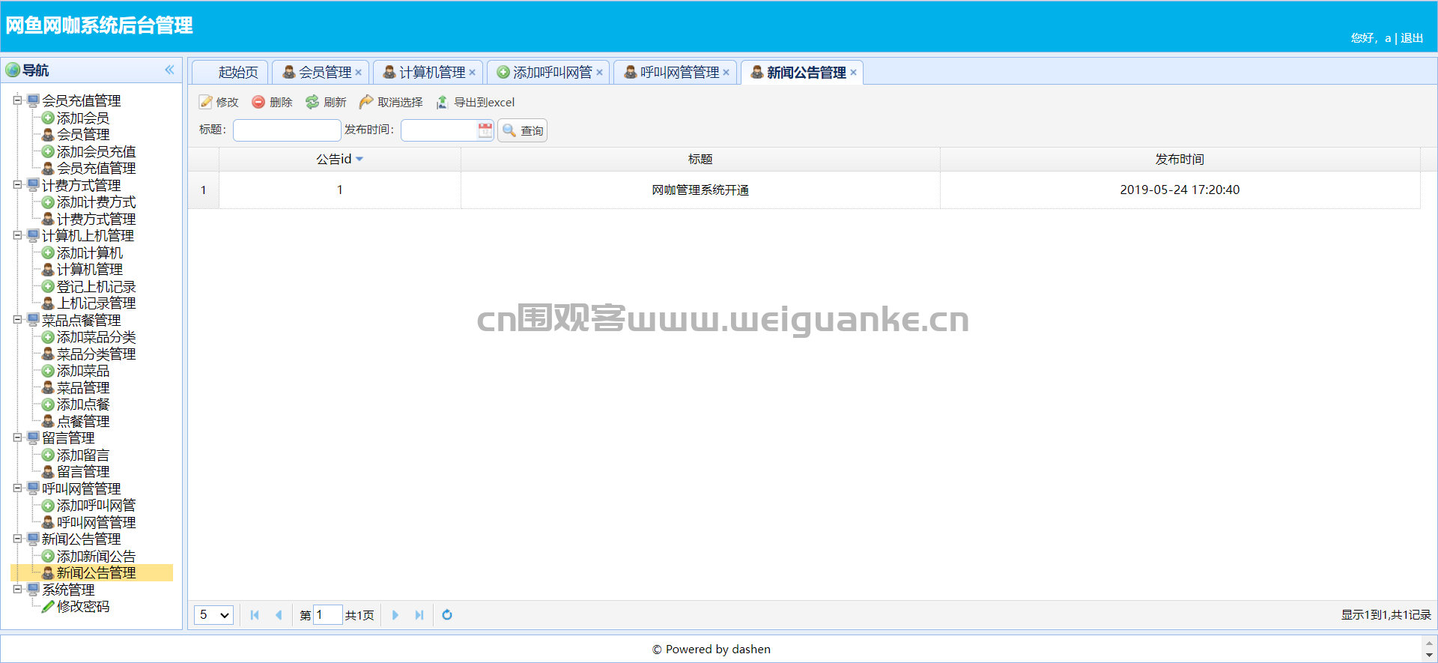Collapse the 呼叫网管管理 tree node

[x=18, y=488]
